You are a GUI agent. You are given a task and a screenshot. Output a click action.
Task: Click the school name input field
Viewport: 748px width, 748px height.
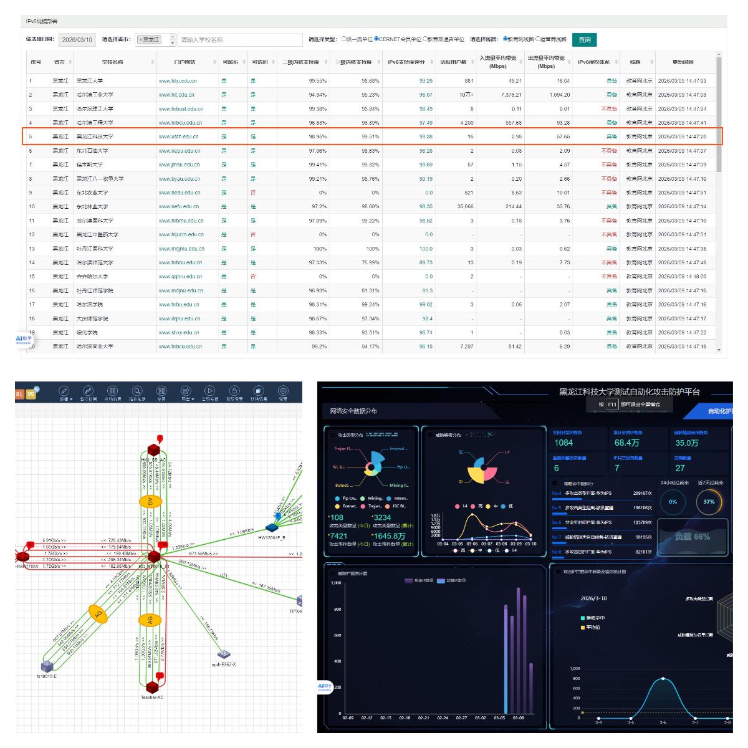pos(240,40)
